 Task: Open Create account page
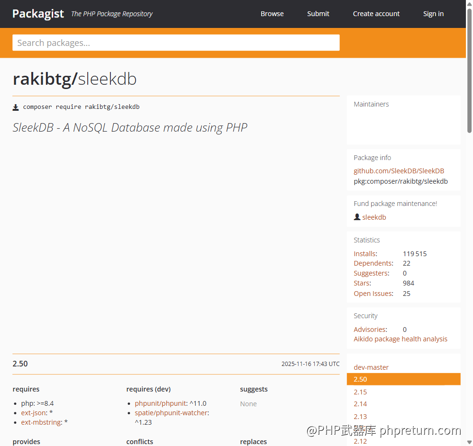coord(376,14)
